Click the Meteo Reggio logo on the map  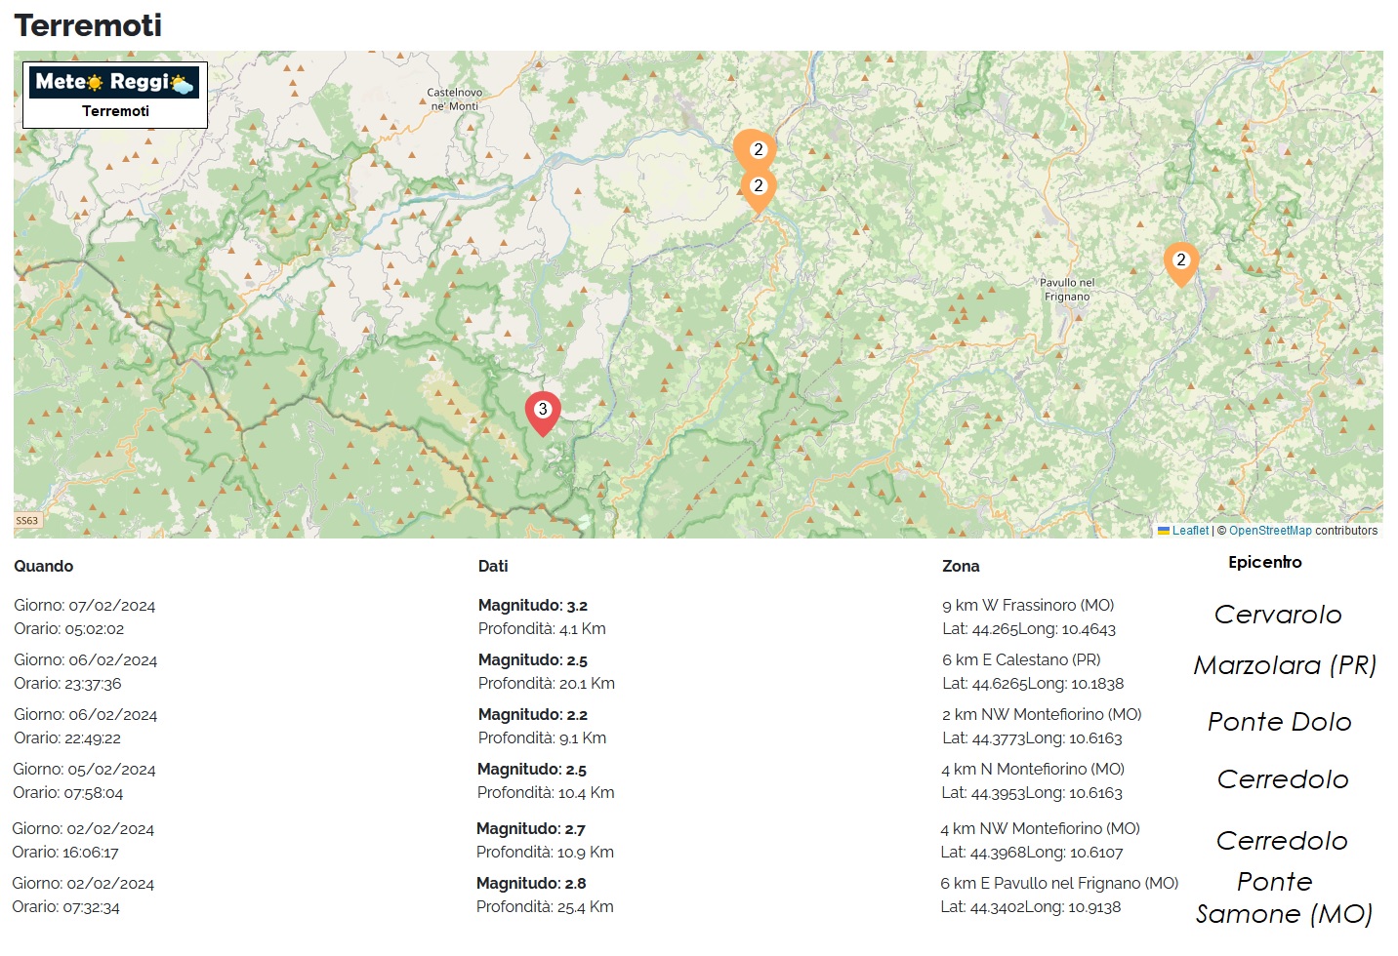tap(115, 83)
